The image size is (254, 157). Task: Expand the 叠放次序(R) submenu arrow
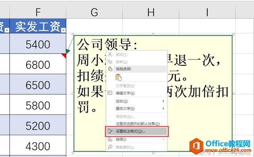[163, 108]
